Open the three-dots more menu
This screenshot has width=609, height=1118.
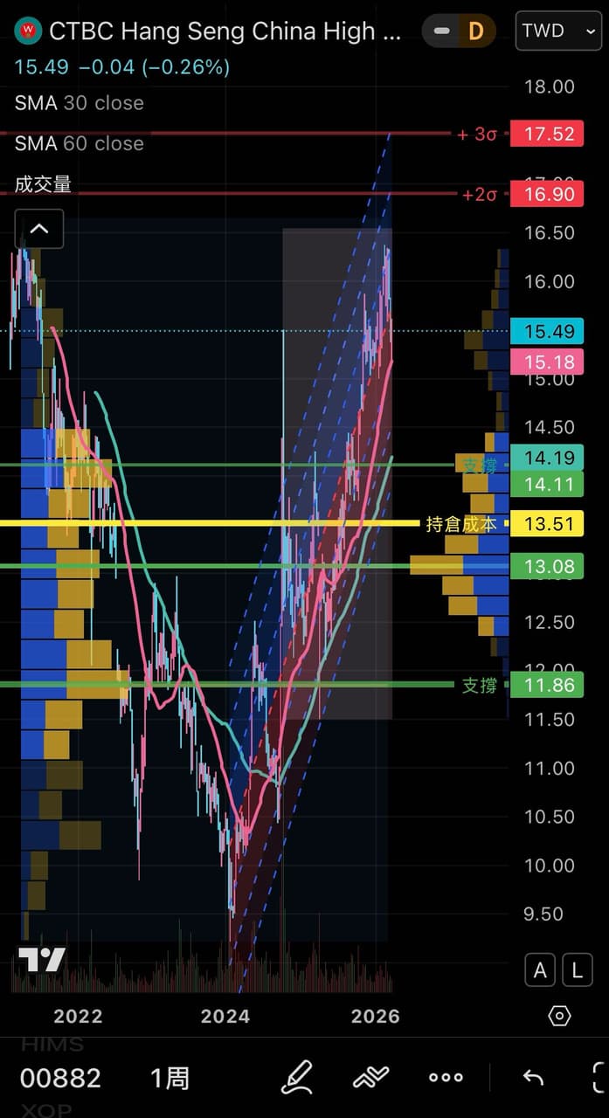[x=446, y=1077]
